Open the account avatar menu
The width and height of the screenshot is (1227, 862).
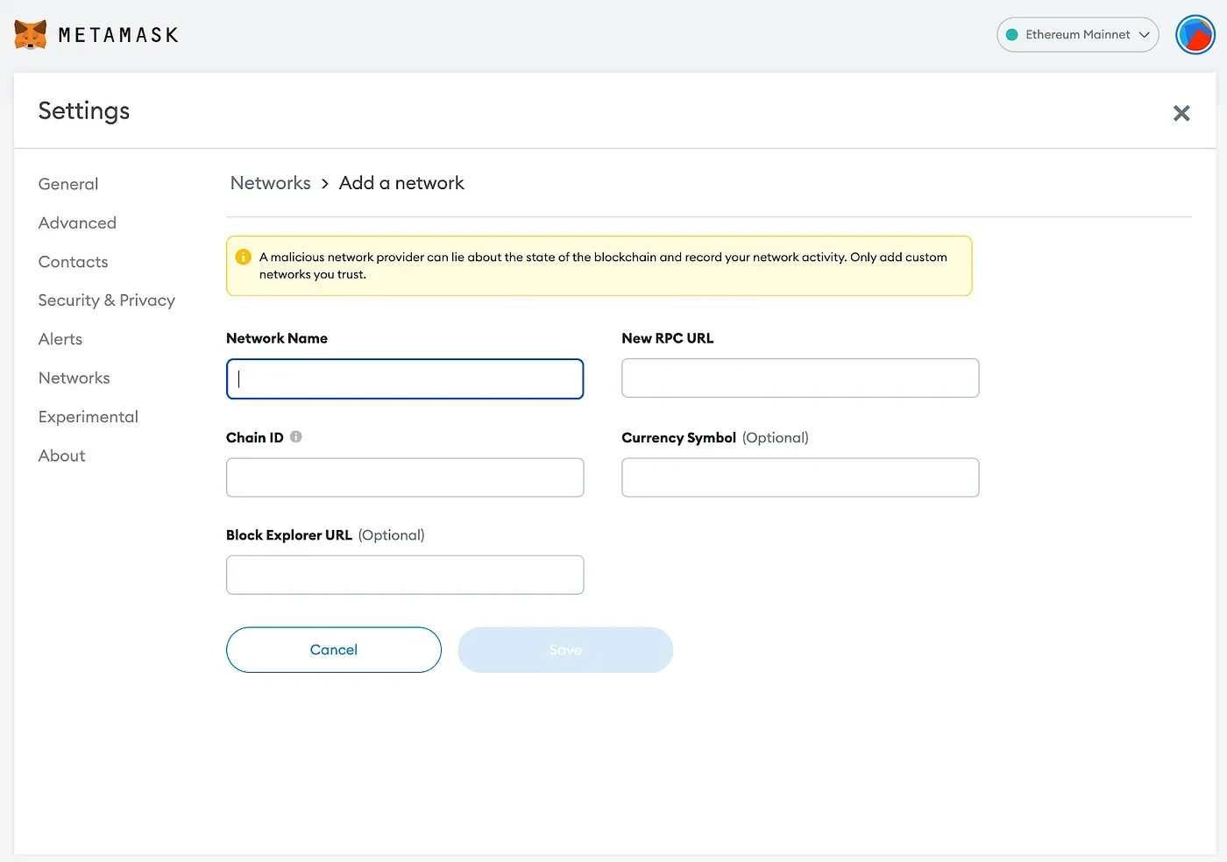(1195, 34)
